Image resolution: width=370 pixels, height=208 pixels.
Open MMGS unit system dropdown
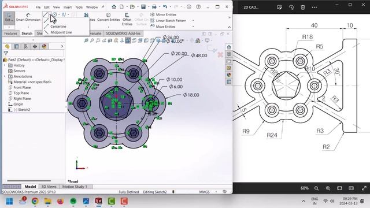216,192
